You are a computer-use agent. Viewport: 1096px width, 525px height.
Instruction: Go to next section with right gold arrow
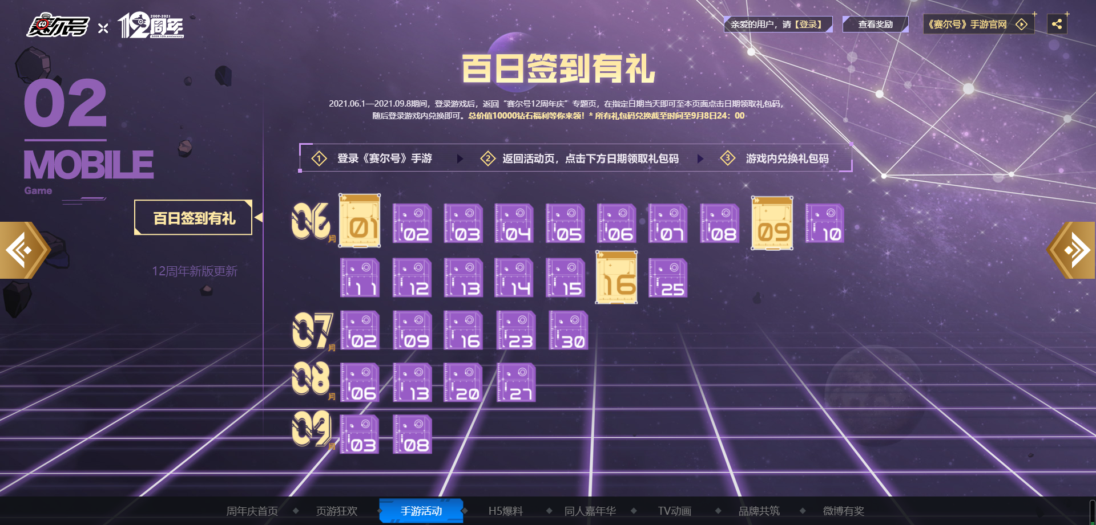[x=1071, y=250]
